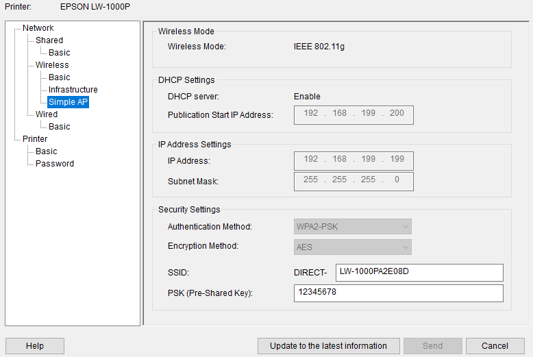Viewport: 533px width, 357px height.
Task: Click the DHCP Settings group label
Action: (186, 80)
